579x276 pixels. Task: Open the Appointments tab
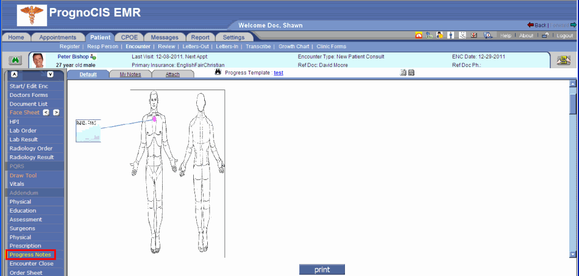click(x=58, y=37)
